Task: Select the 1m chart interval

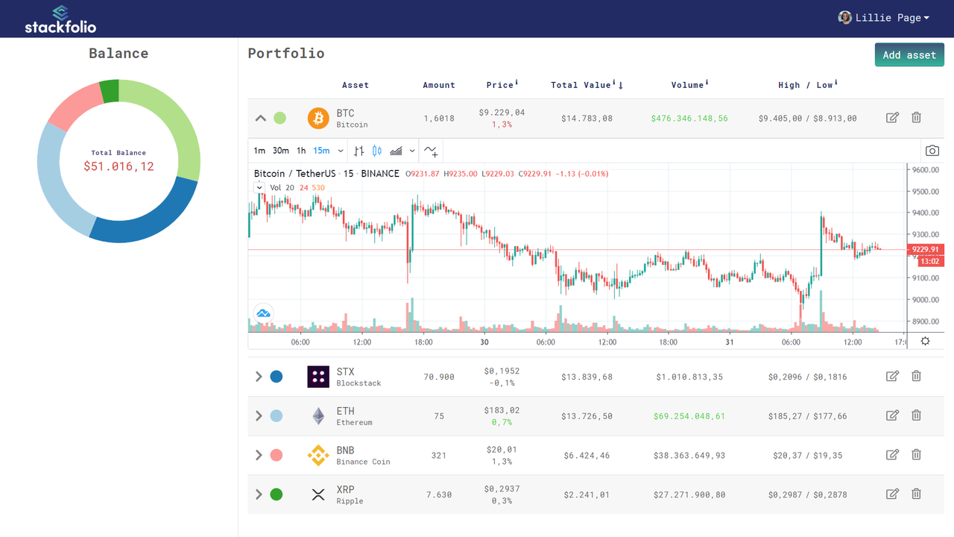Action: 259,151
